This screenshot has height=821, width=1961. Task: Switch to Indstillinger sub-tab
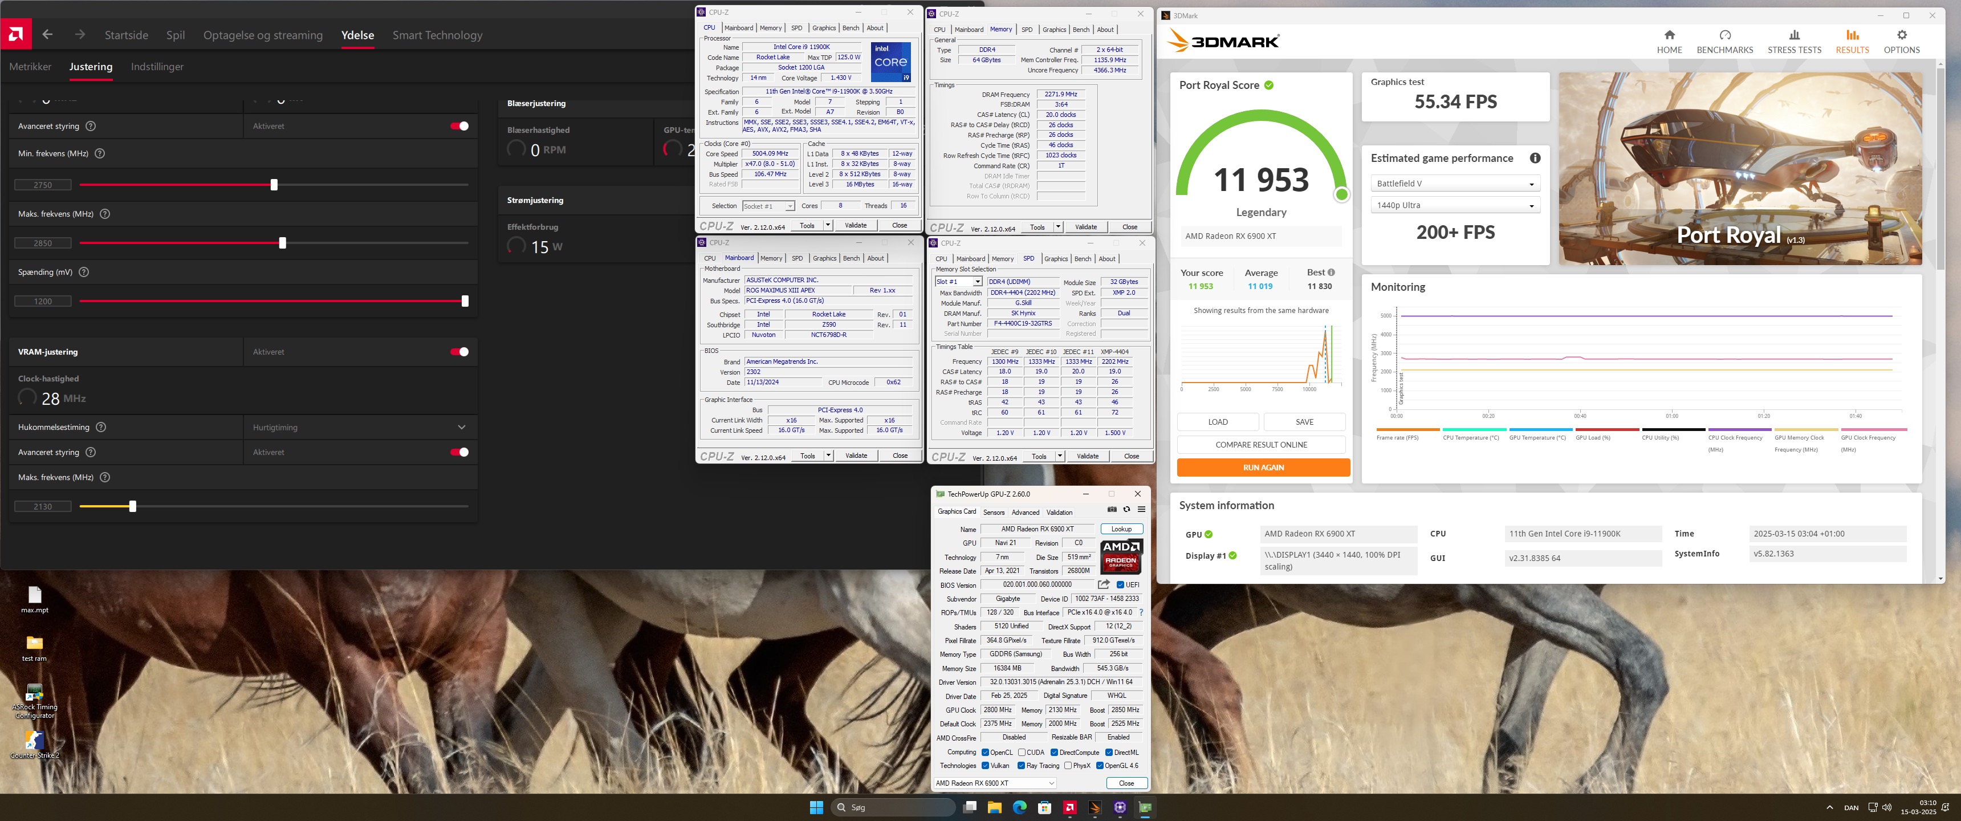click(x=157, y=66)
